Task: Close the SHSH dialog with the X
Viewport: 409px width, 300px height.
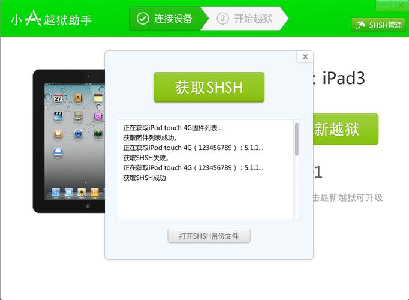Action: click(305, 56)
